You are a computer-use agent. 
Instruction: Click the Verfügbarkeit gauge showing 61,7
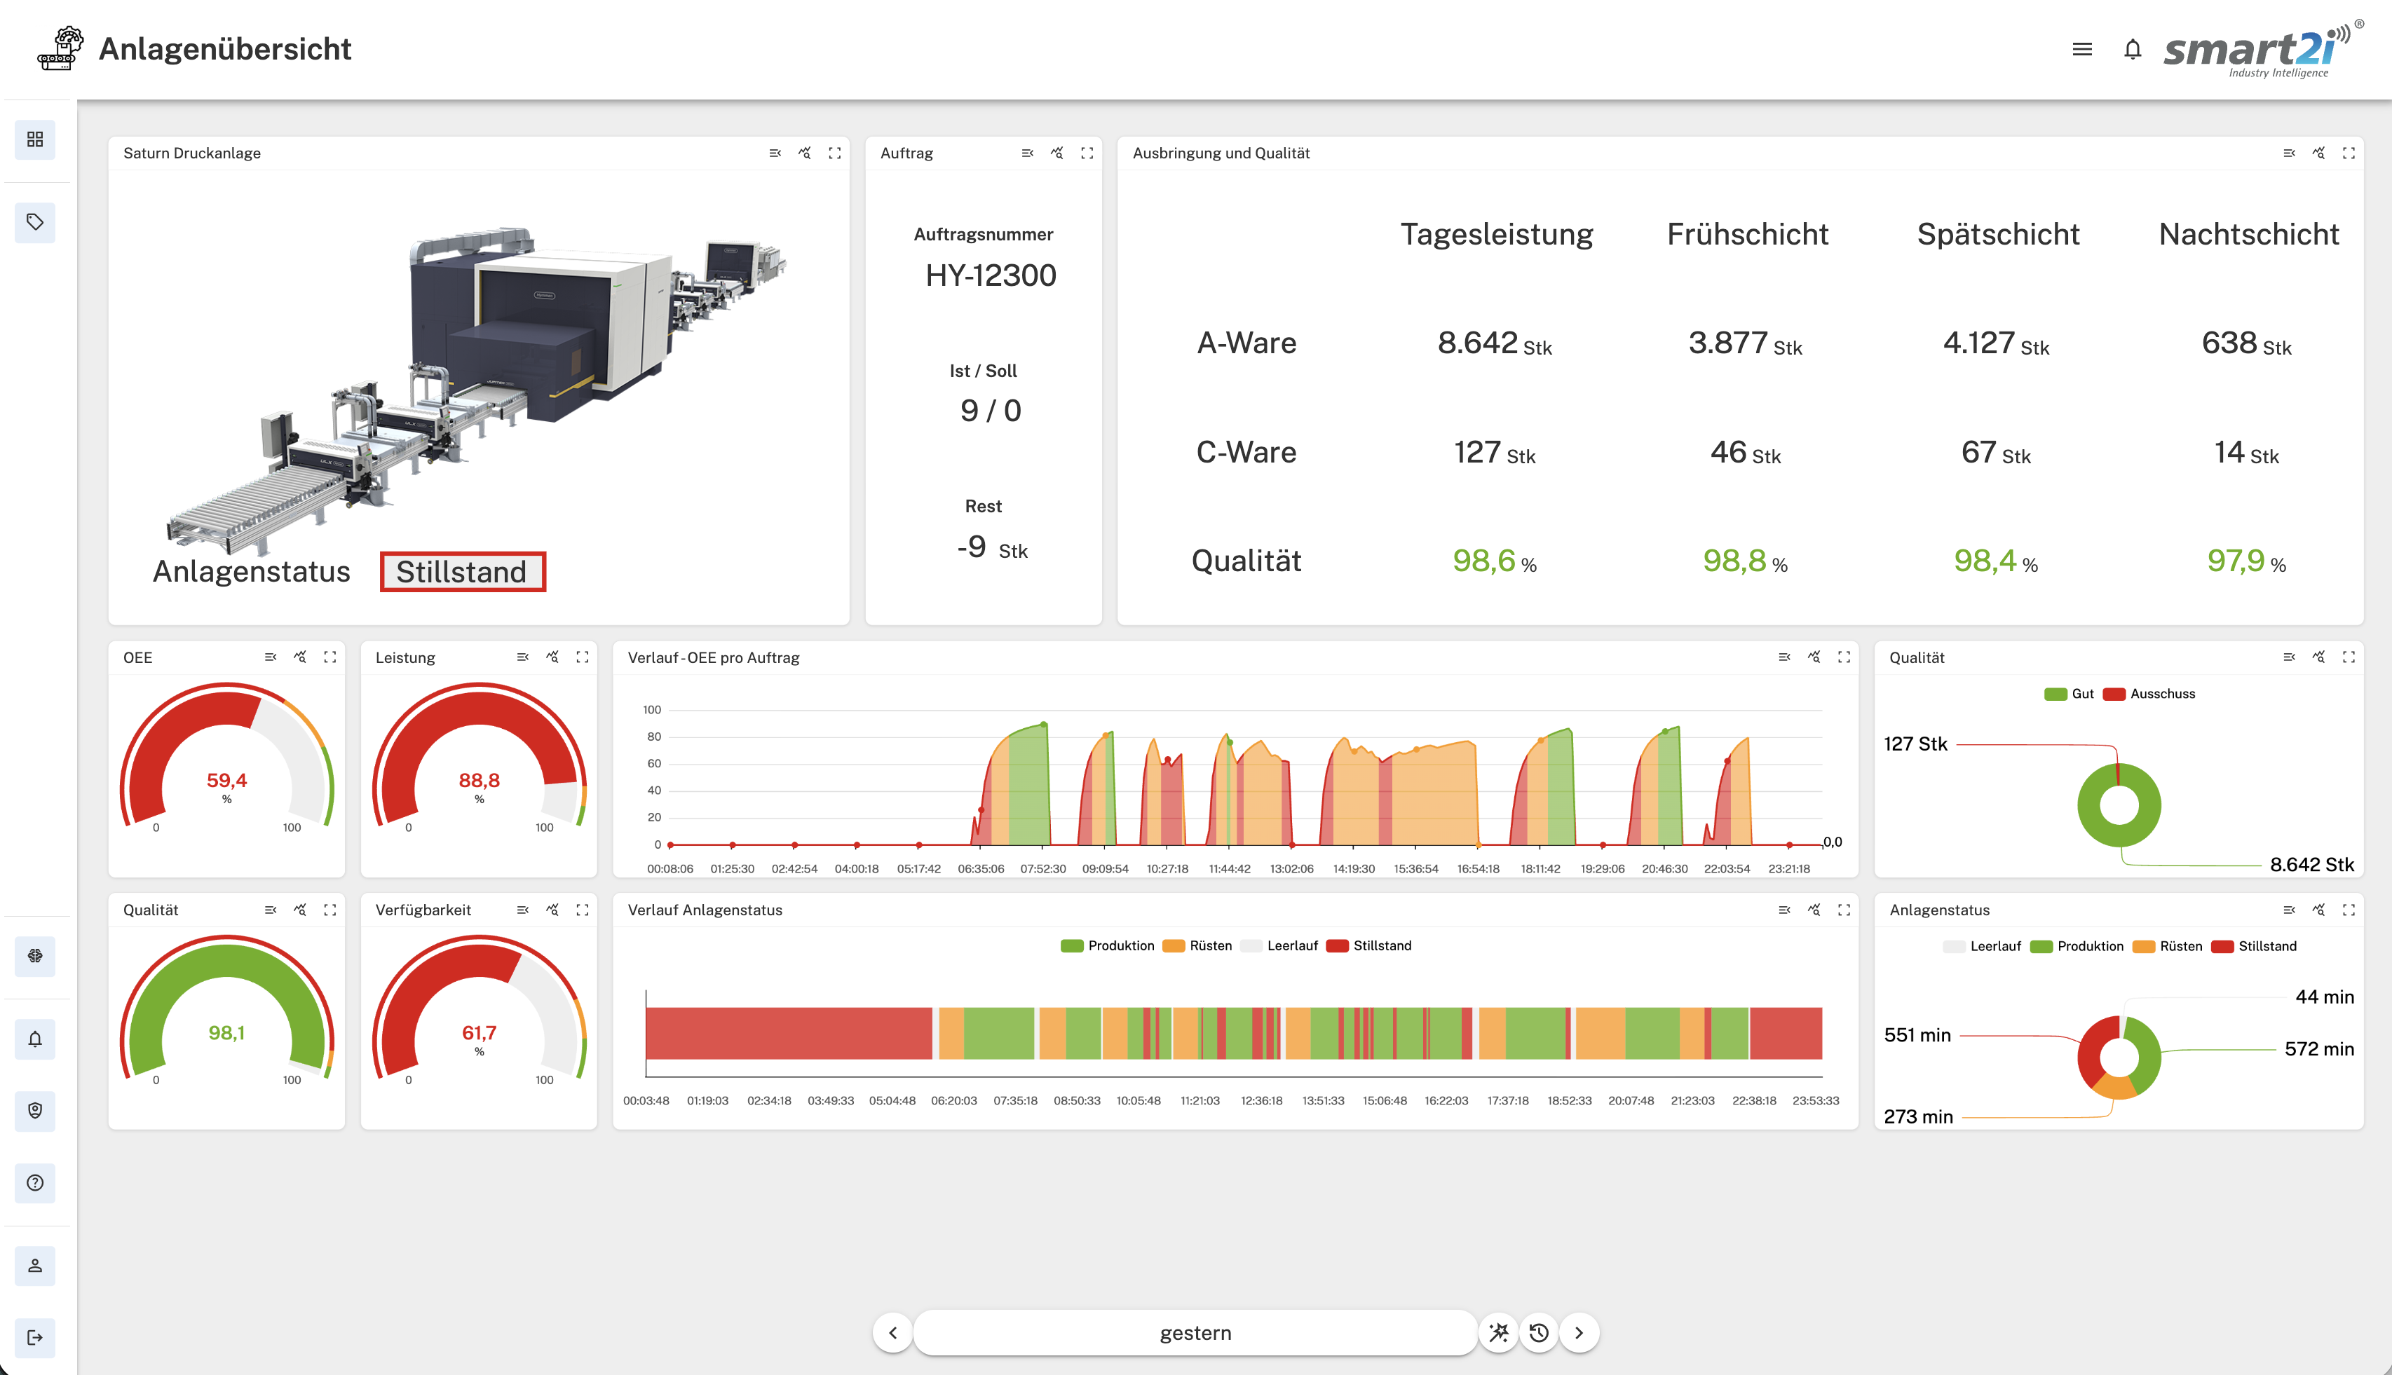pos(479,1008)
